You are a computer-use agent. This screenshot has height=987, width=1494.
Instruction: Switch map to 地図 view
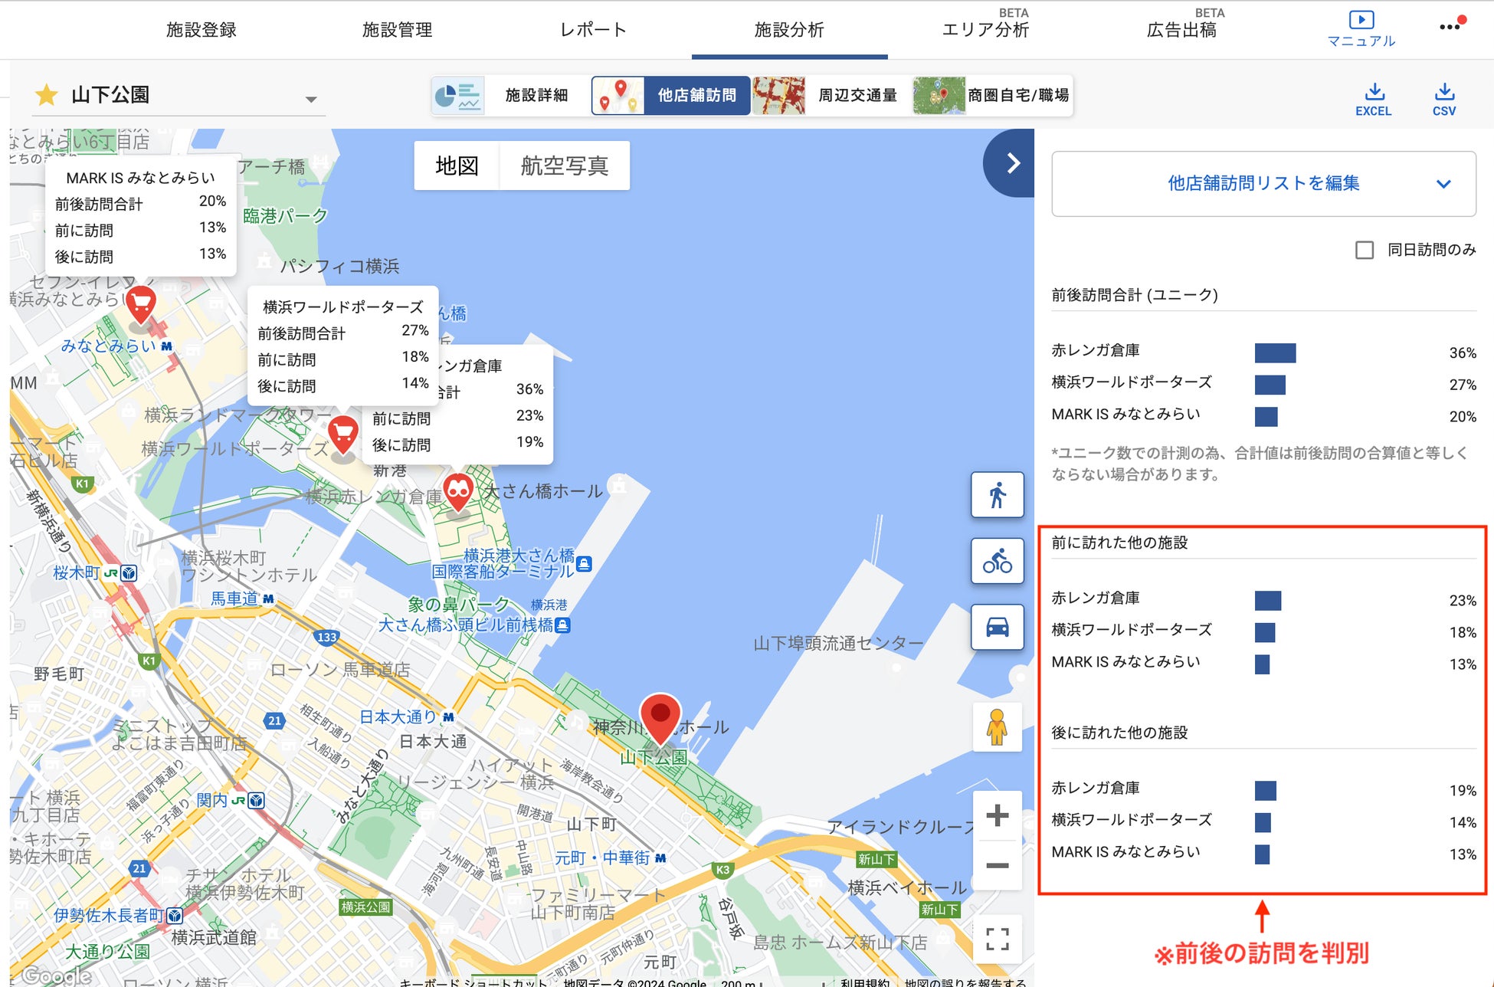(x=457, y=166)
